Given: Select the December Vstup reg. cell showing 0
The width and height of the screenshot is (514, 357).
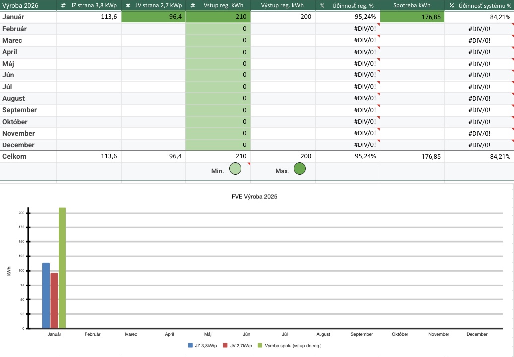Looking at the screenshot, I should pyautogui.click(x=218, y=145).
